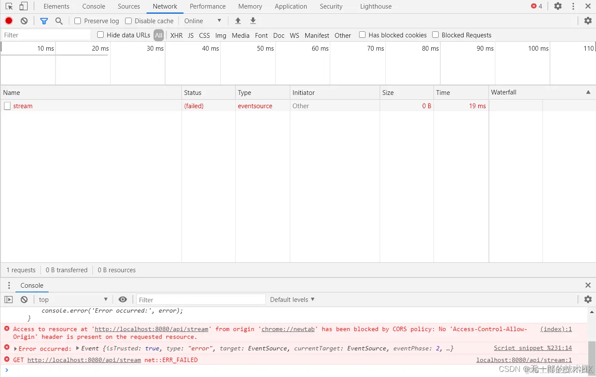Image resolution: width=596 pixels, height=377 pixels.
Task: Close the console drawer
Action: point(588,285)
